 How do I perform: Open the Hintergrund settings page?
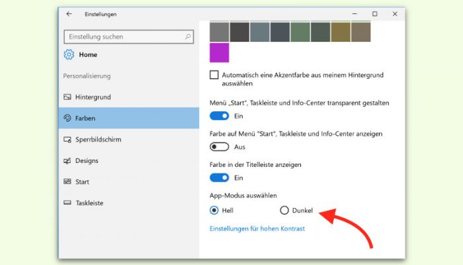click(x=129, y=97)
